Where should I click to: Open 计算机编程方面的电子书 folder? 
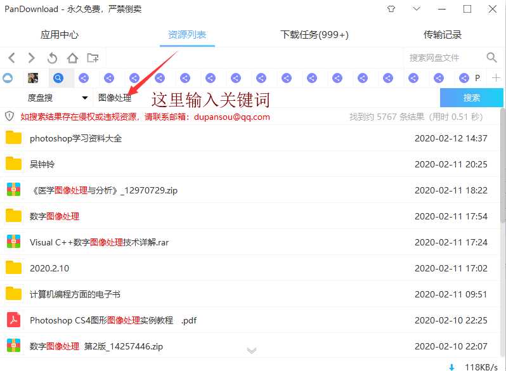(75, 294)
